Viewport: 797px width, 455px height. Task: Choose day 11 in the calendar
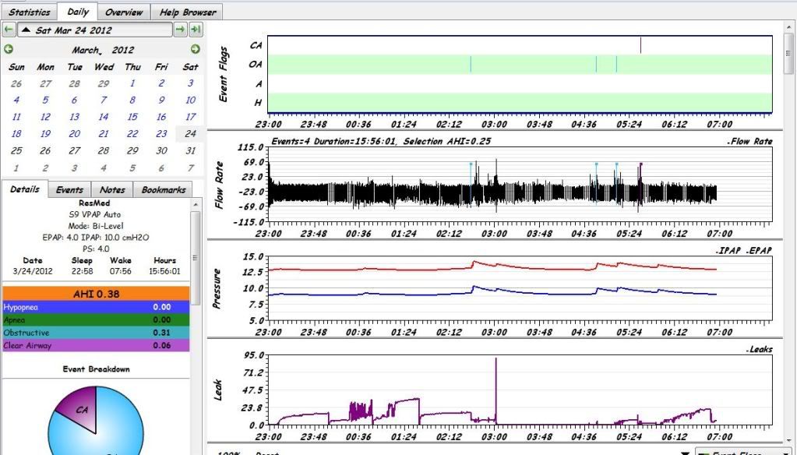[17, 117]
